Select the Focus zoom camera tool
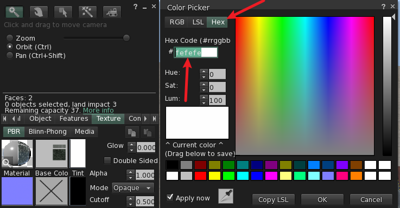This screenshot has width=400, height=208. coord(14,12)
